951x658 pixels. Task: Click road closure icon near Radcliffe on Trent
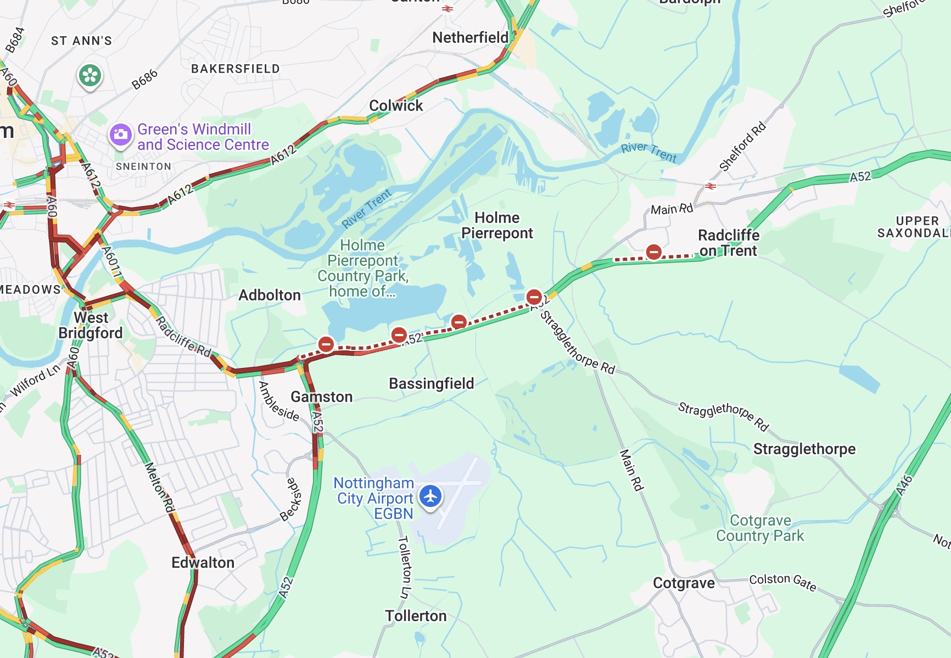click(x=653, y=252)
